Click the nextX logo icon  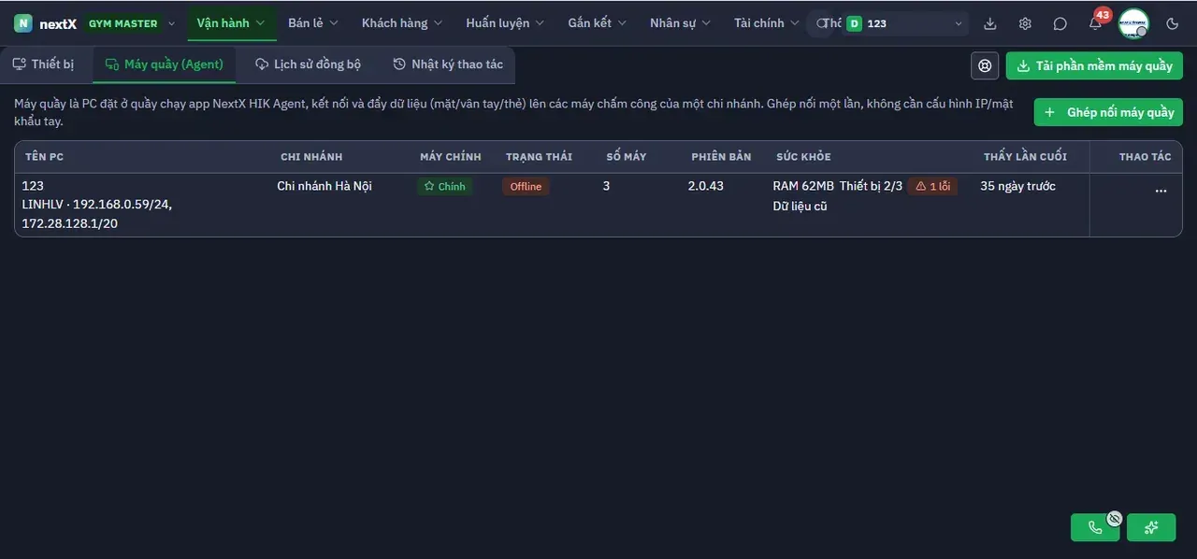[22, 23]
